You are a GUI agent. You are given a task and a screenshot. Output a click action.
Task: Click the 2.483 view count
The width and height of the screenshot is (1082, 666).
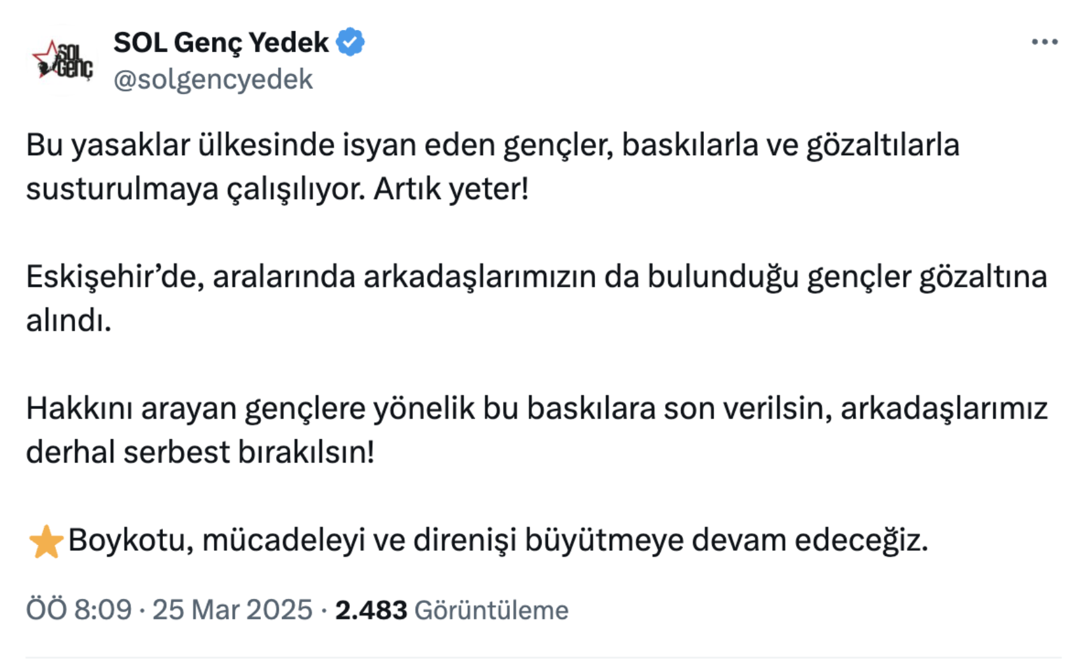pos(371,610)
